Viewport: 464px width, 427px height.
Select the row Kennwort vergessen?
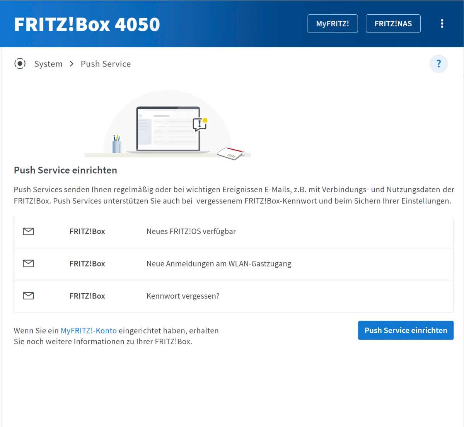pos(234,296)
